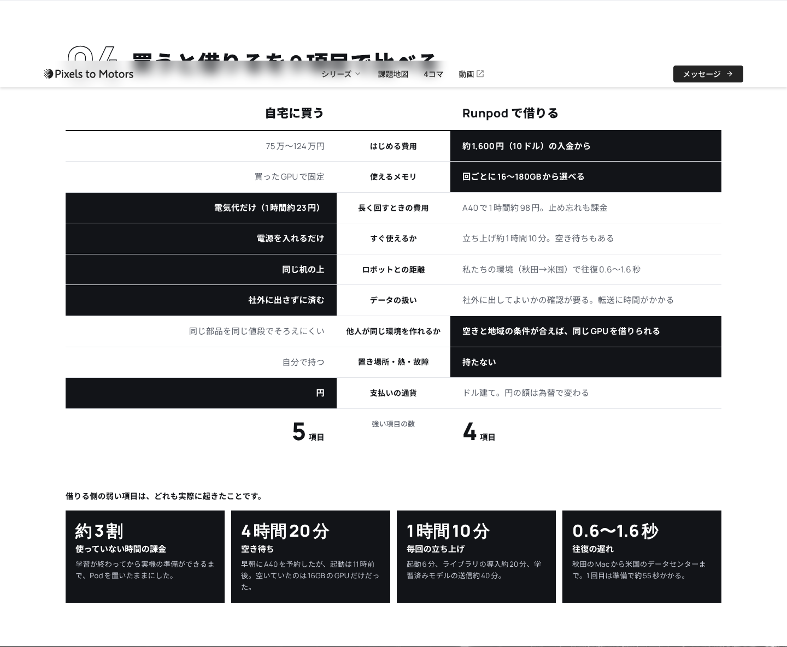The width and height of the screenshot is (787, 647).
Task: Click the ドル建て。円の額は為替で変わる cell
Action: tap(586, 393)
